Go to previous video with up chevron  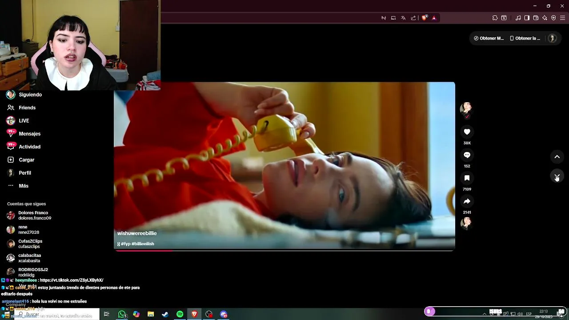point(557,157)
